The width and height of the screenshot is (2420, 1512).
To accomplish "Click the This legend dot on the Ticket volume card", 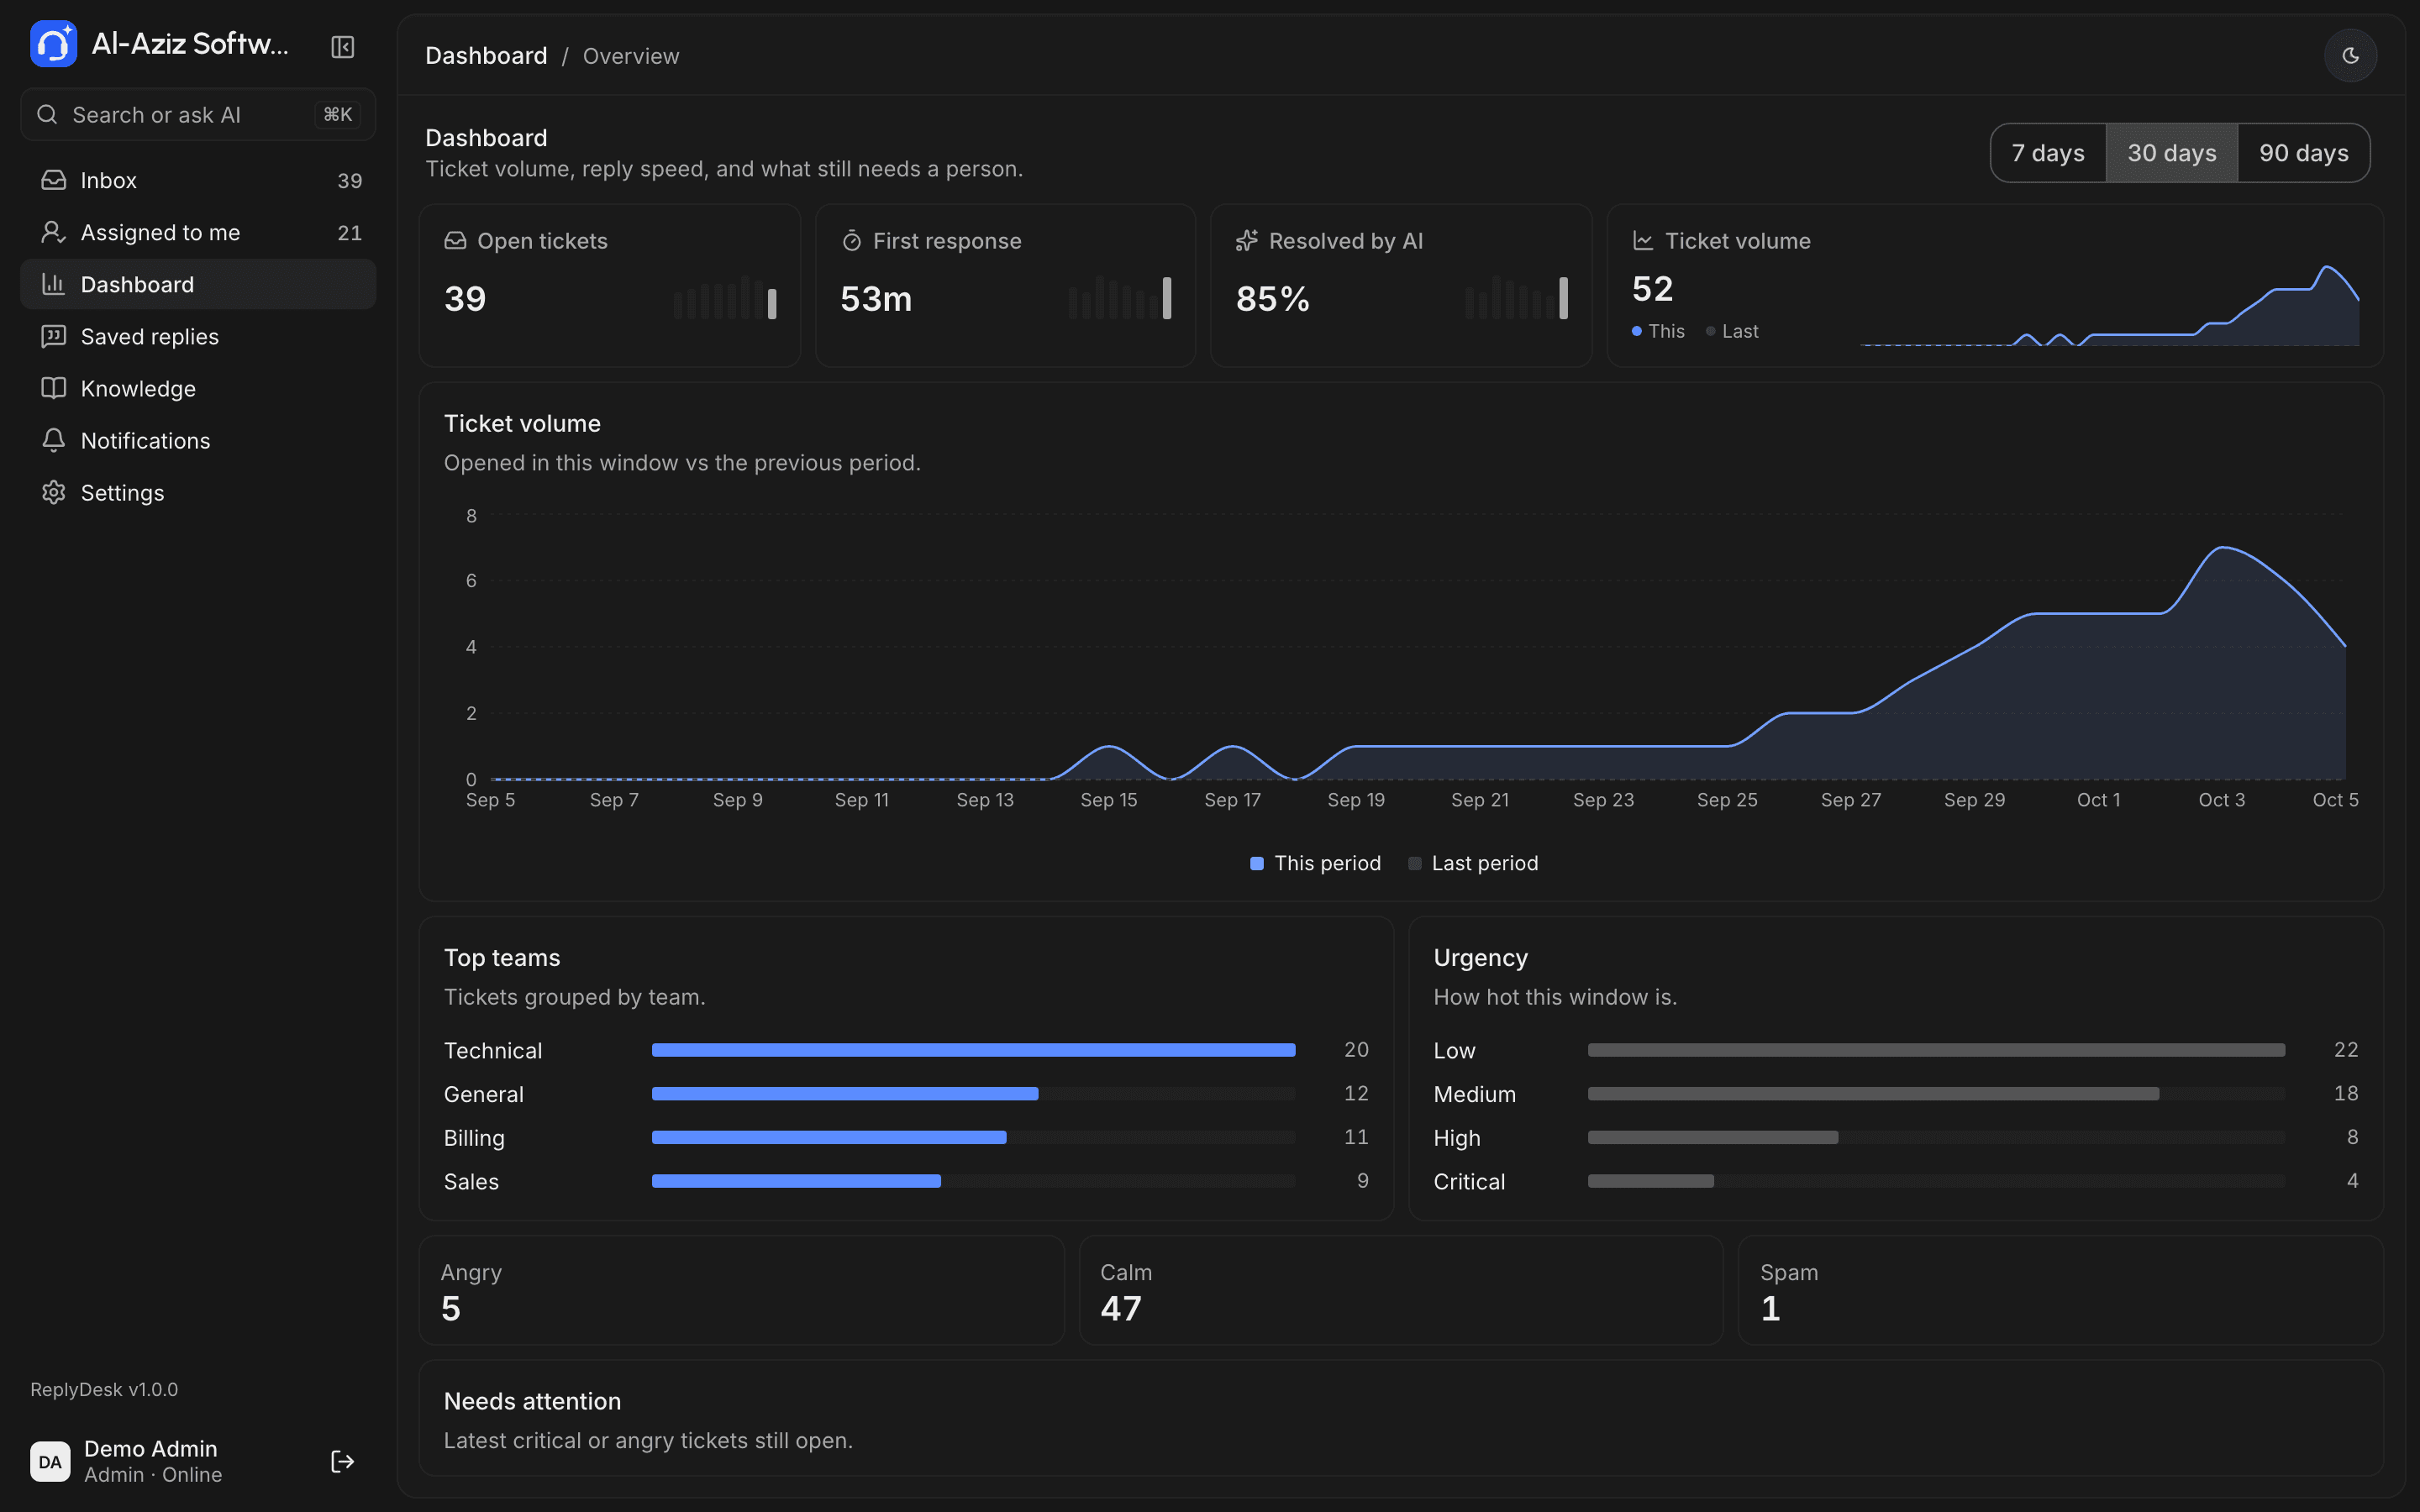I will (1637, 331).
